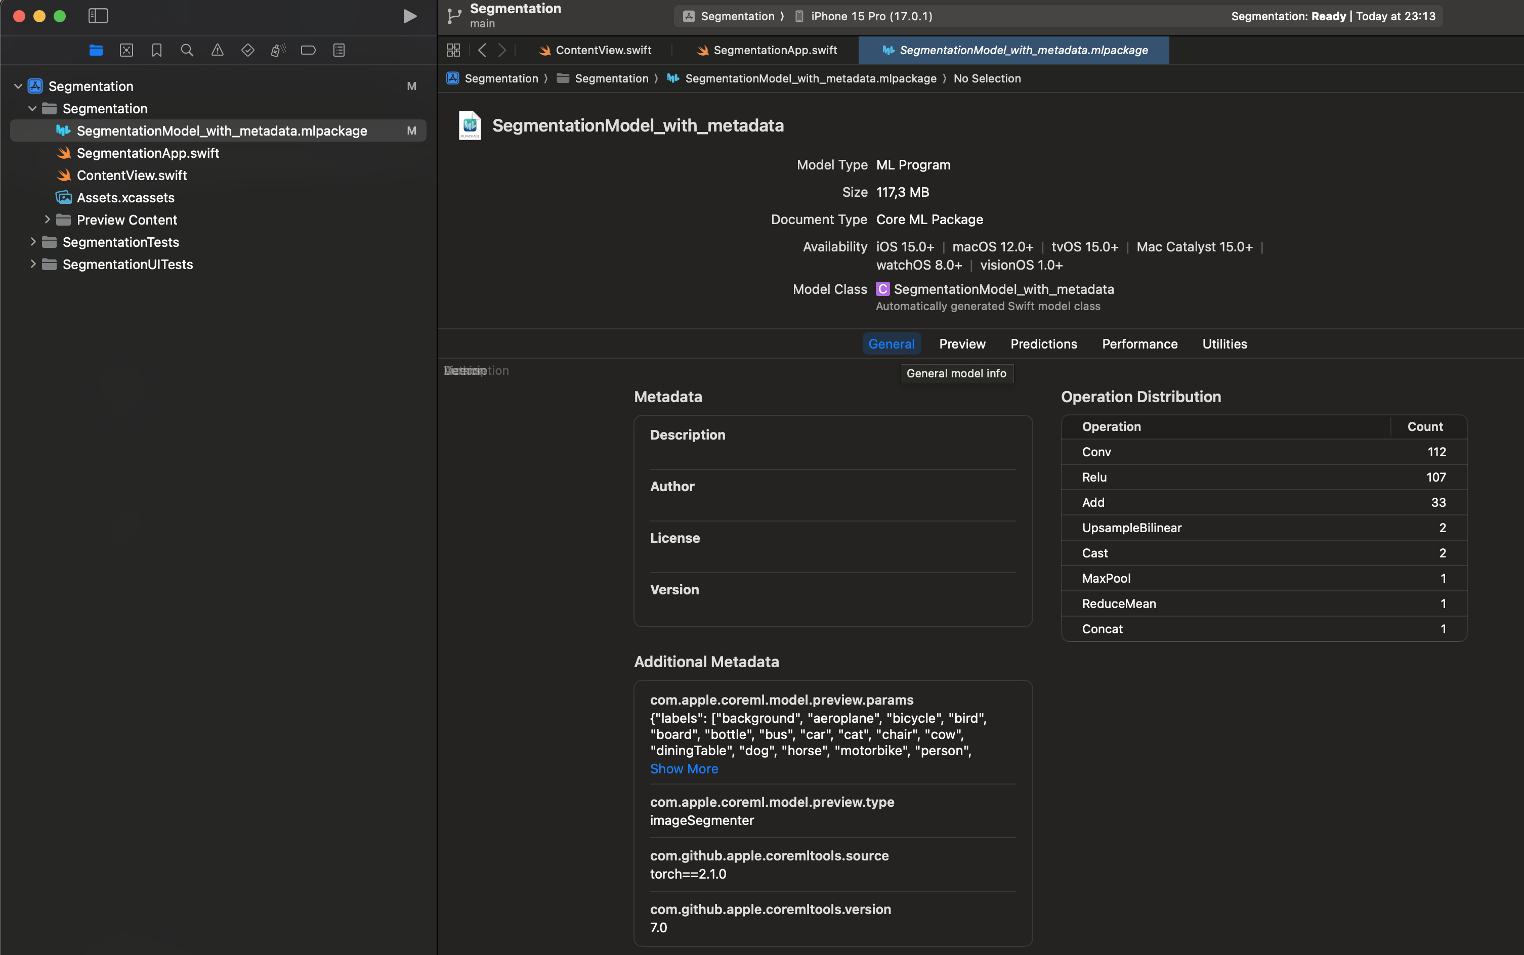Open the General model tab
Screen dimensions: 1524x955
click(x=892, y=344)
